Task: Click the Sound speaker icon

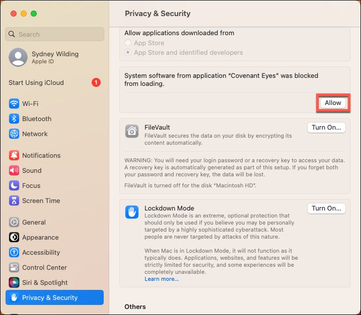Action: (14, 171)
